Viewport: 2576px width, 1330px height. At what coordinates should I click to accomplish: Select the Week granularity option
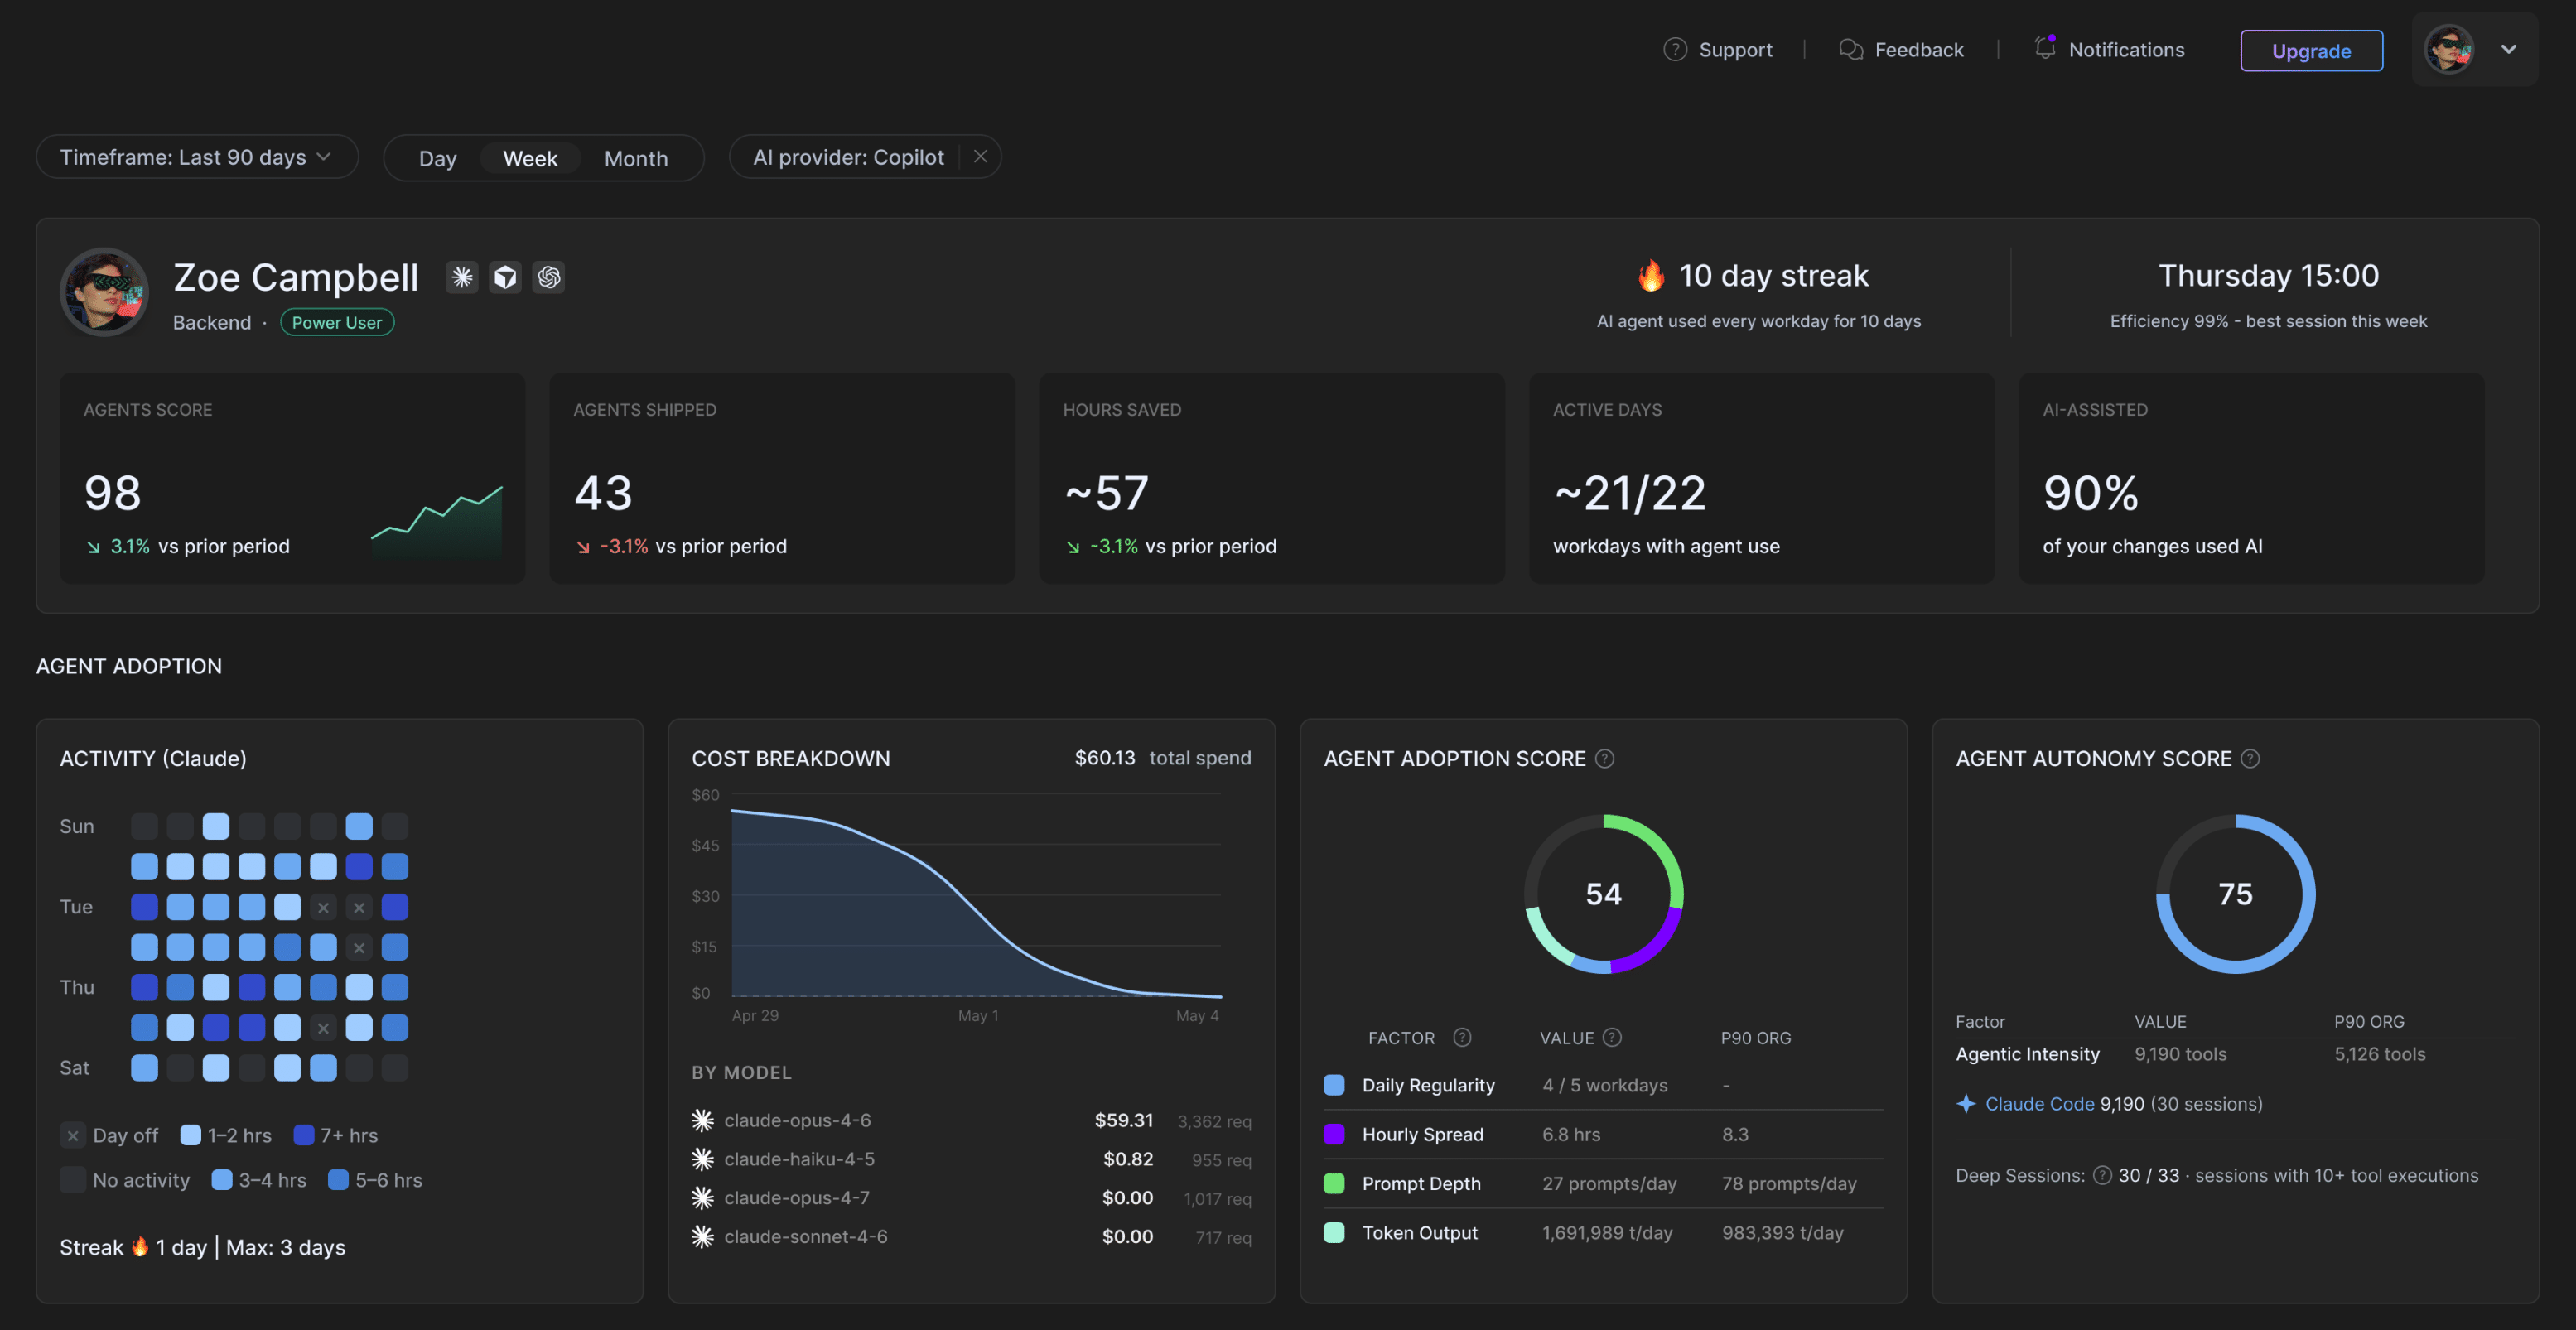[x=530, y=158]
